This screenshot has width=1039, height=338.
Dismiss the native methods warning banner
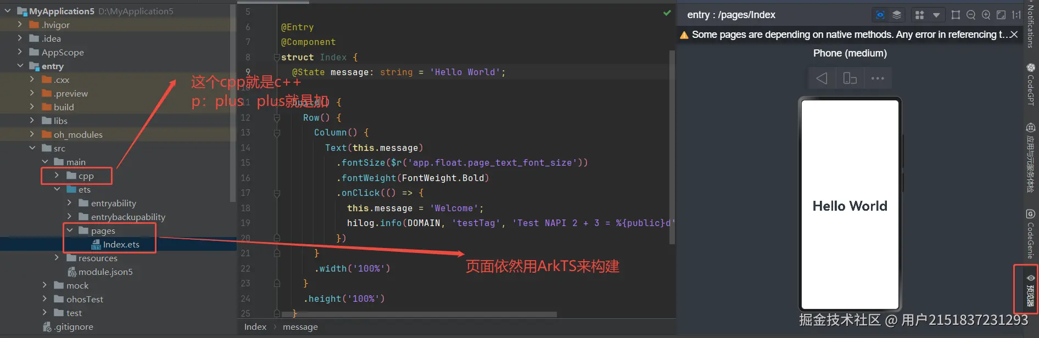pos(1014,35)
